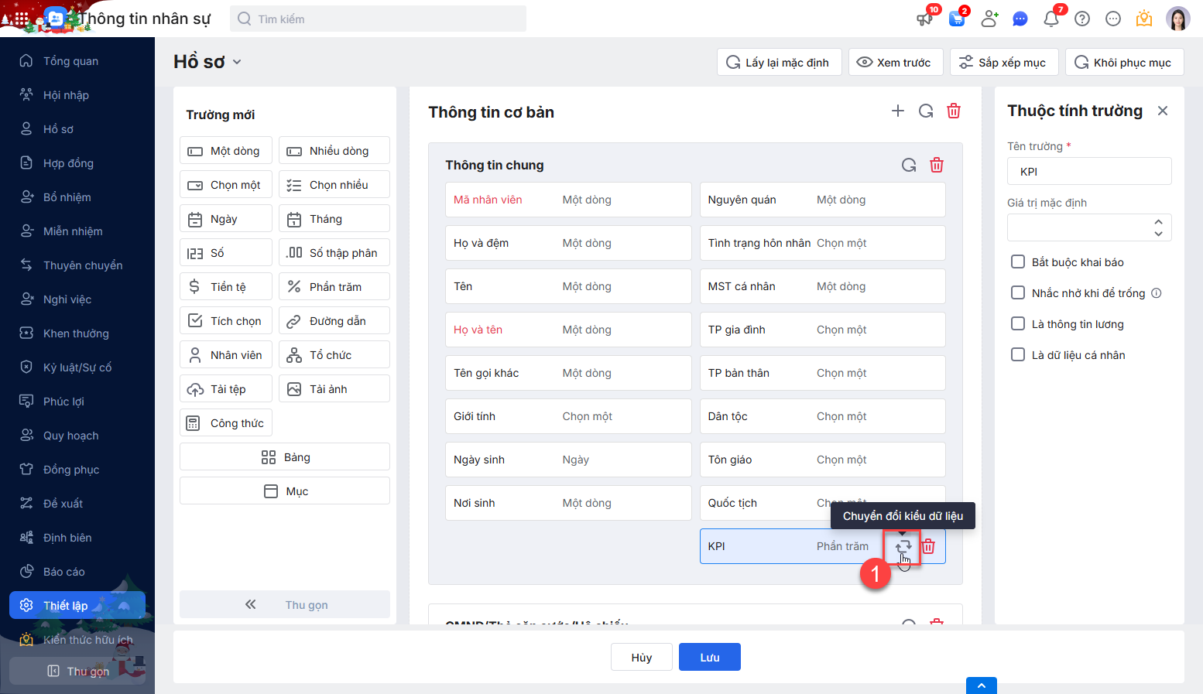This screenshot has height=694, width=1203.
Task: Enable Bắt buộc khai báo checkbox
Action: (1018, 262)
